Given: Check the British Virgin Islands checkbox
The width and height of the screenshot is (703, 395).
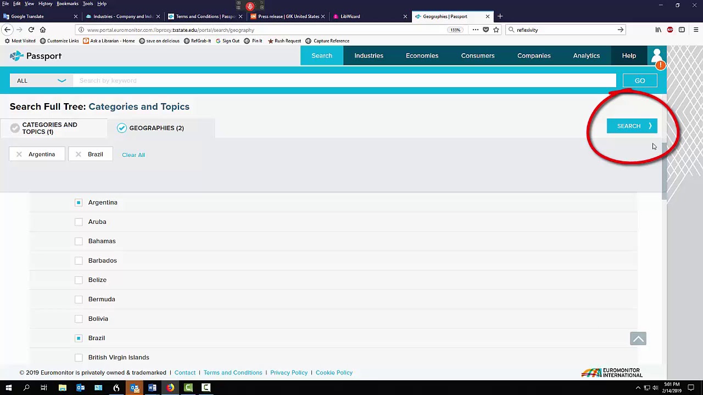Looking at the screenshot, I should [x=79, y=357].
